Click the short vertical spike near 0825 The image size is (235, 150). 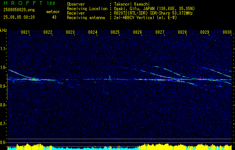coord(109,78)
